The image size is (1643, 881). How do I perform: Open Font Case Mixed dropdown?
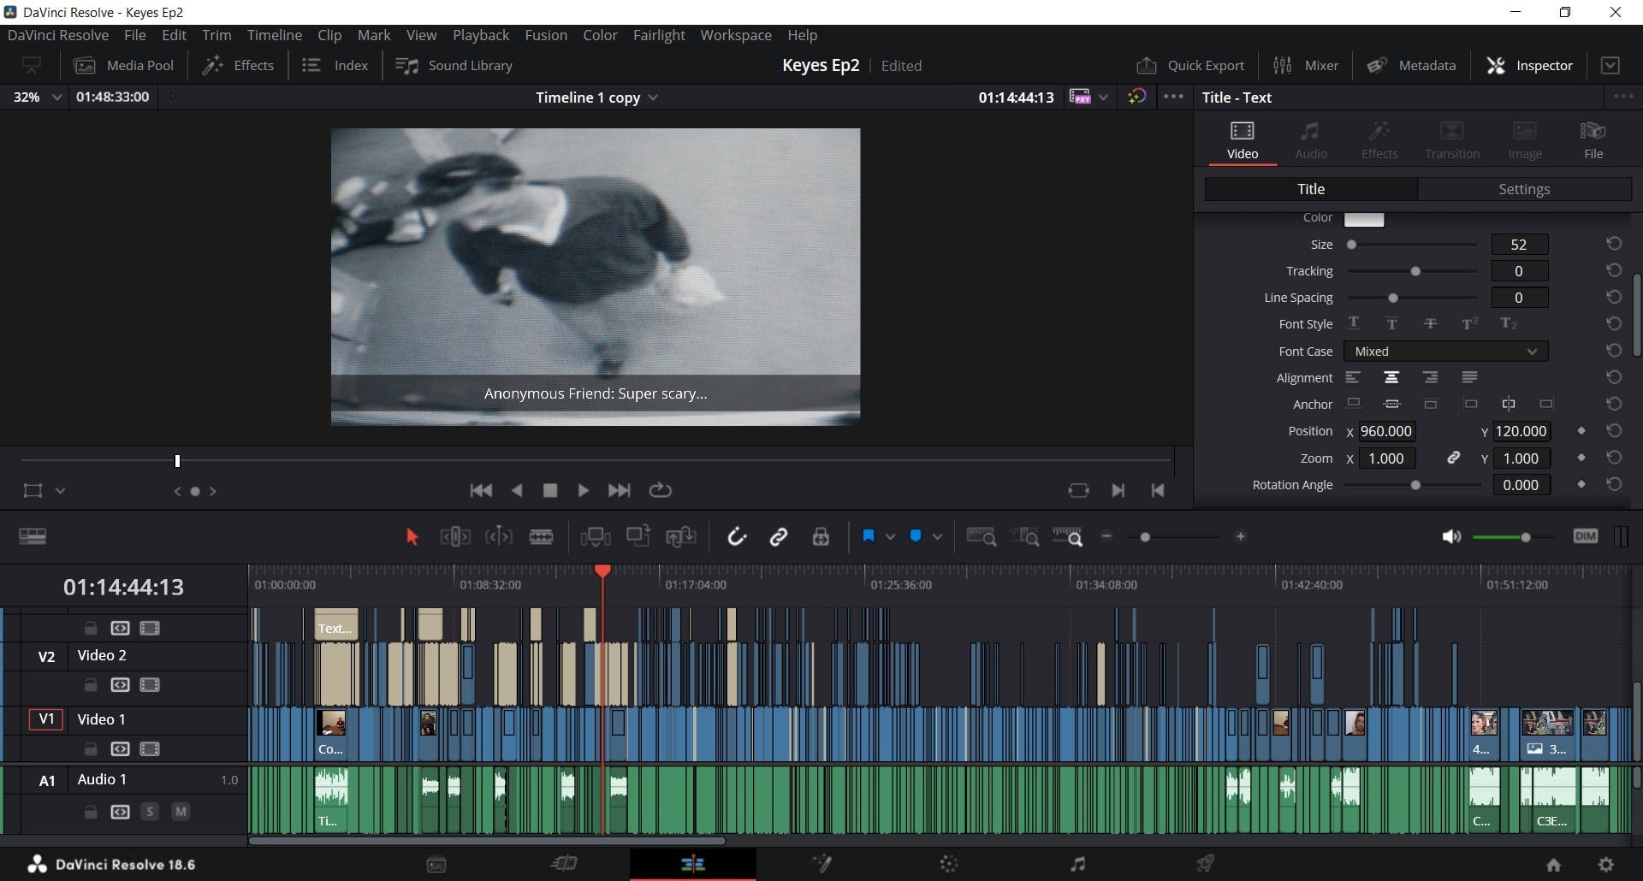(x=1446, y=352)
